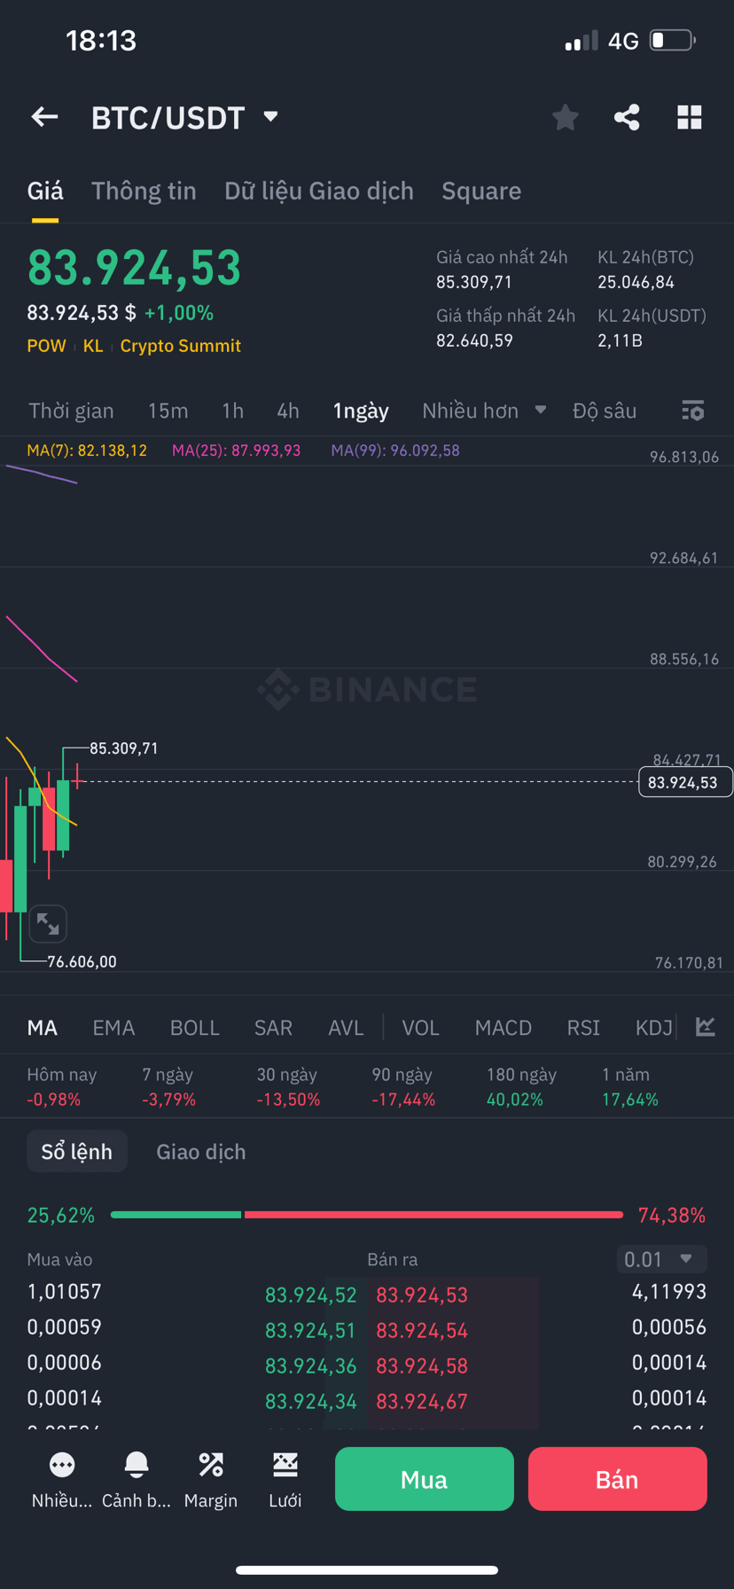The image size is (734, 1589).
Task: Switch to the Độ sâu depth view
Action: [605, 411]
